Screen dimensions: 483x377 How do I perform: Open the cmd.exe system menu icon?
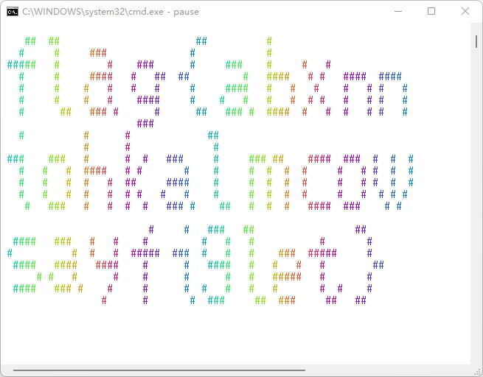point(13,12)
